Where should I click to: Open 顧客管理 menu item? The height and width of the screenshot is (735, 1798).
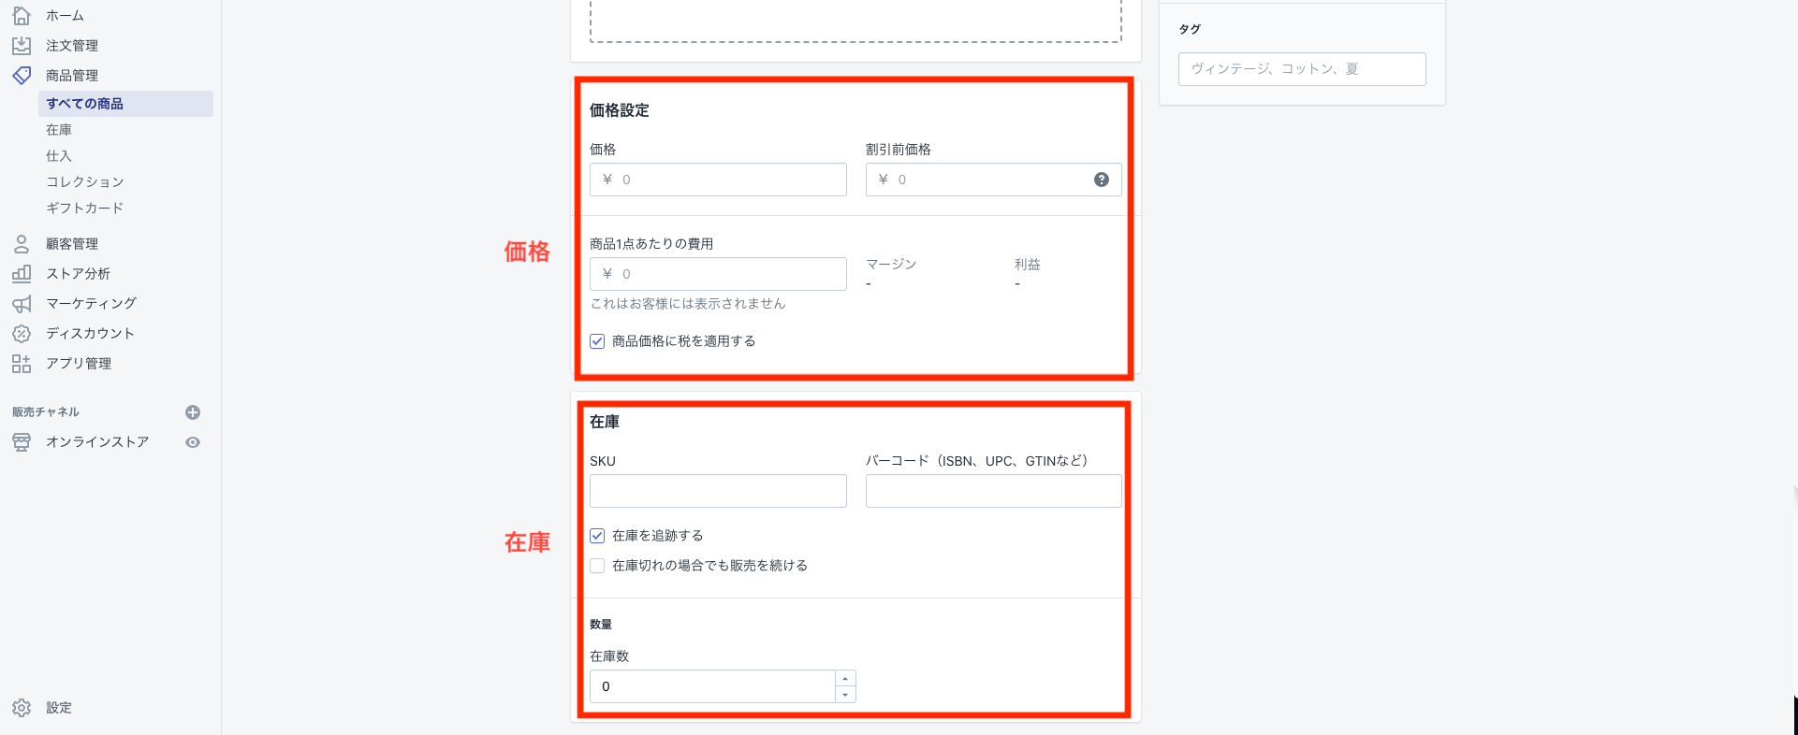(x=72, y=244)
